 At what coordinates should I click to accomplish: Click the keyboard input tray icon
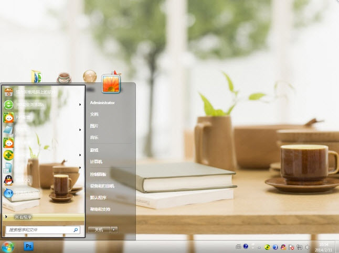click(x=238, y=247)
